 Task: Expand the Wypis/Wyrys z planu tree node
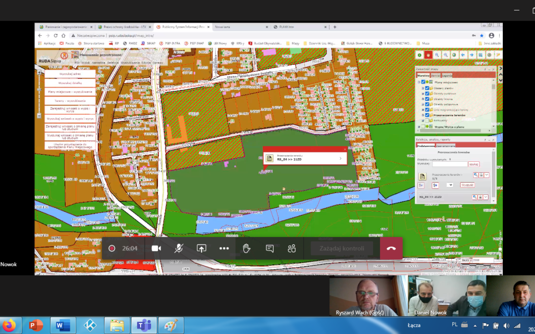(x=419, y=127)
